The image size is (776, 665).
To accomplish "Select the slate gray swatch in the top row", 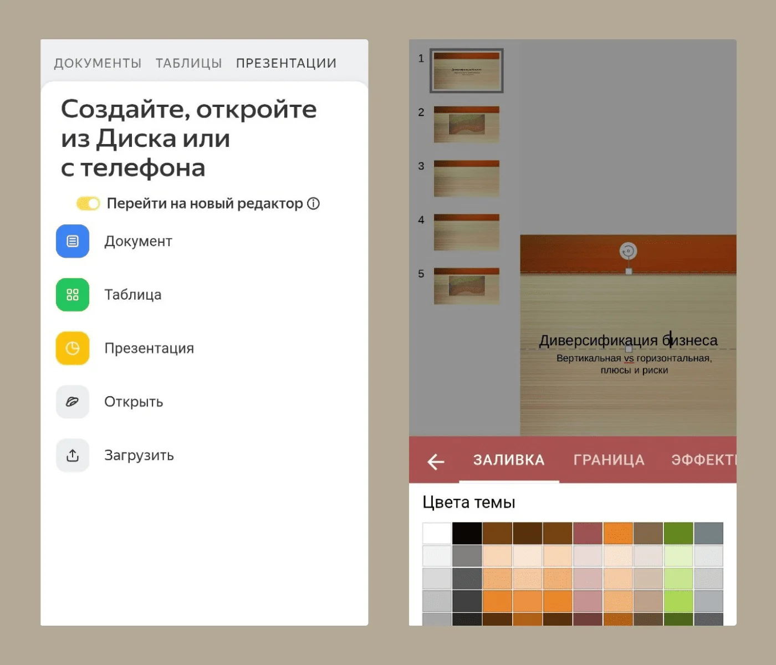I will click(x=709, y=533).
